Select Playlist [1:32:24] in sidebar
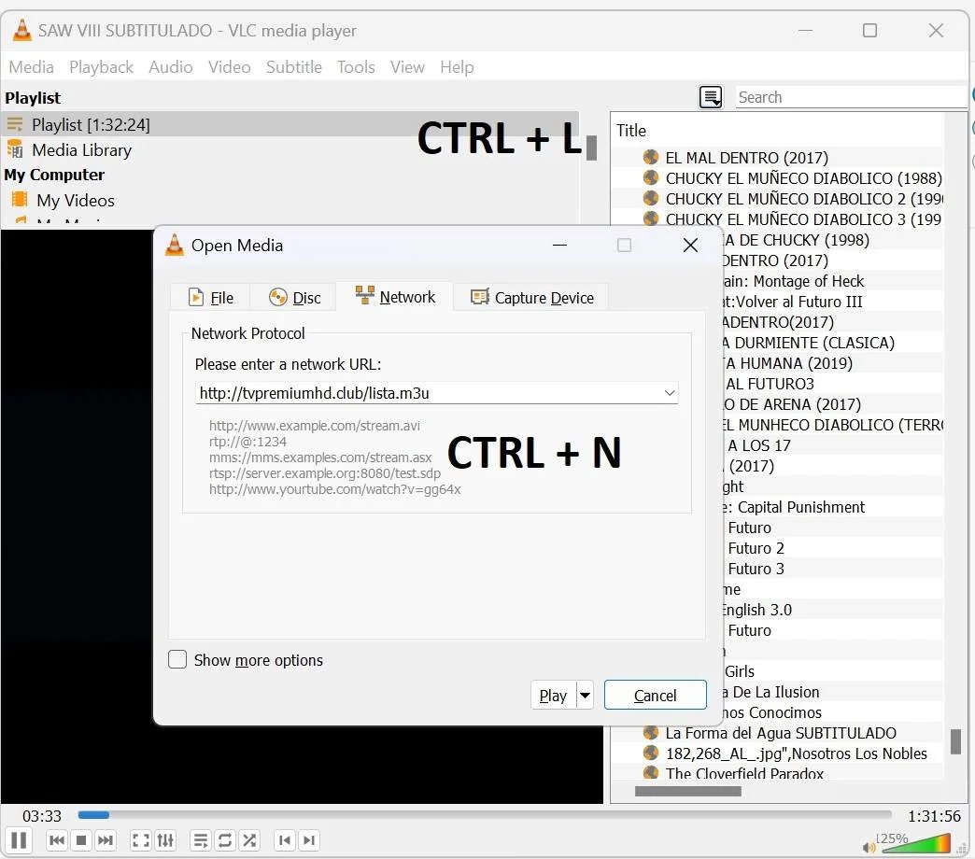 [290, 124]
